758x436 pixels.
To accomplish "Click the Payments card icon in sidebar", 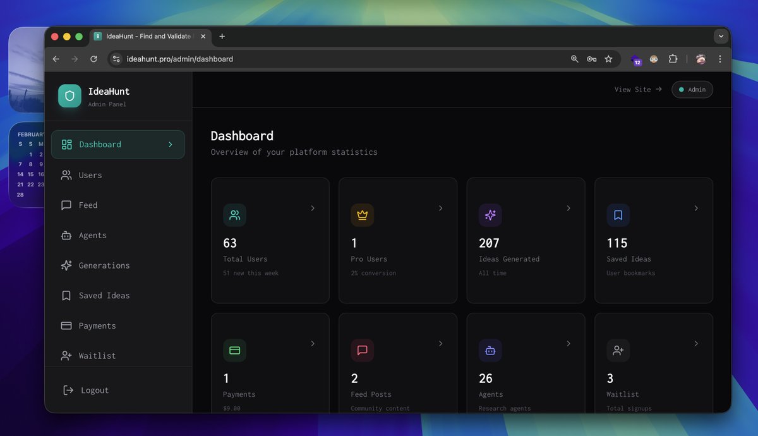I will [66, 326].
